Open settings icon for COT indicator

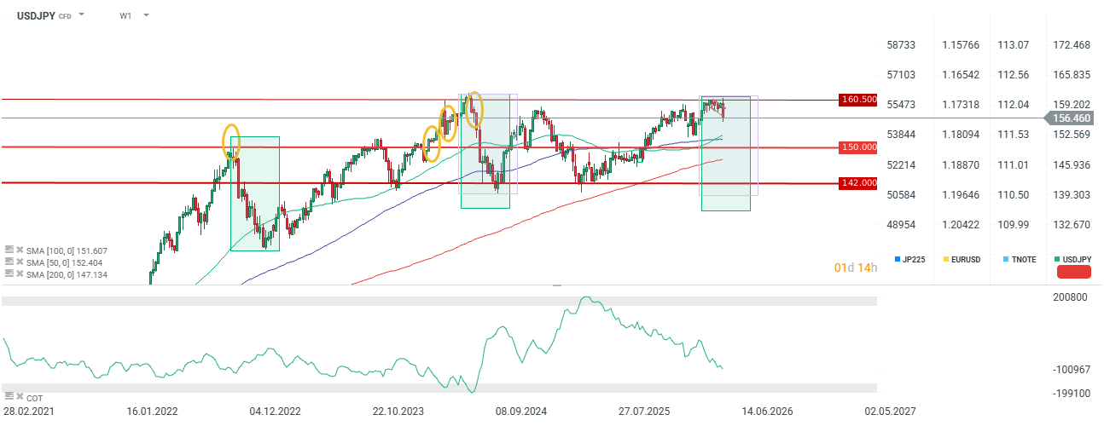tap(9, 397)
